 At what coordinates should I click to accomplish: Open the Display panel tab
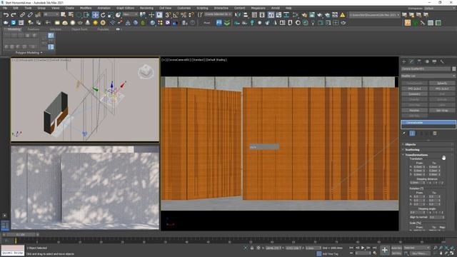point(435,61)
